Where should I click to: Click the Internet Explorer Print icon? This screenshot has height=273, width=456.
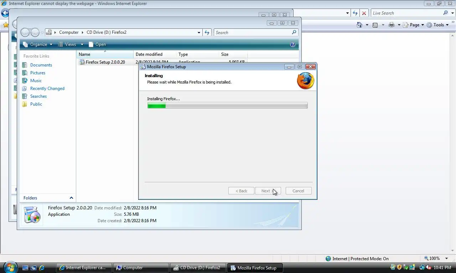392,25
